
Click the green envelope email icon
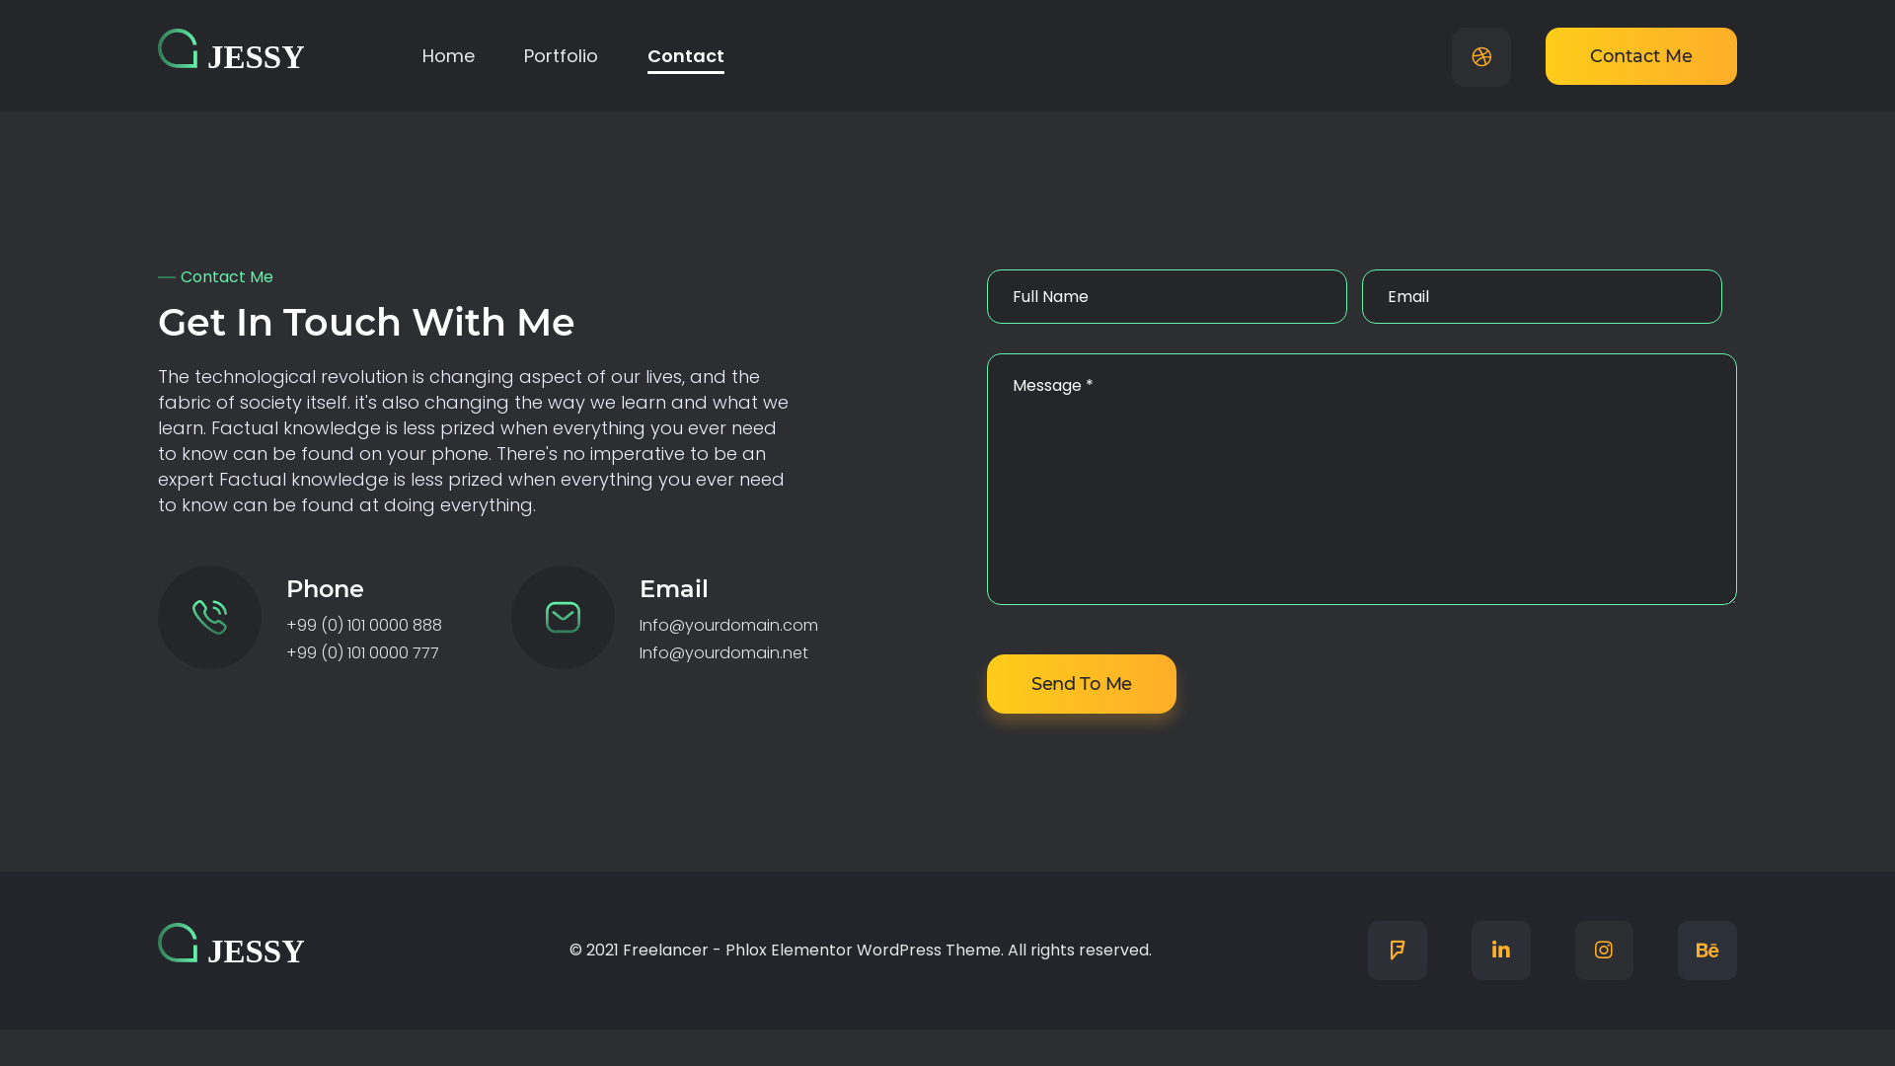(563, 617)
